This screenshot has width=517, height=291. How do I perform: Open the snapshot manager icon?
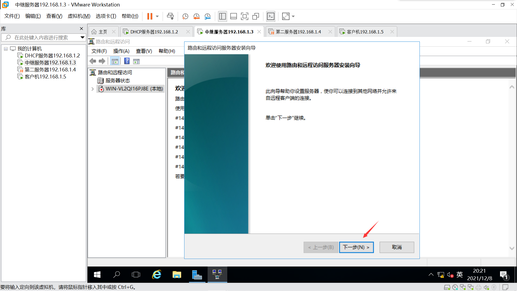pos(207,16)
